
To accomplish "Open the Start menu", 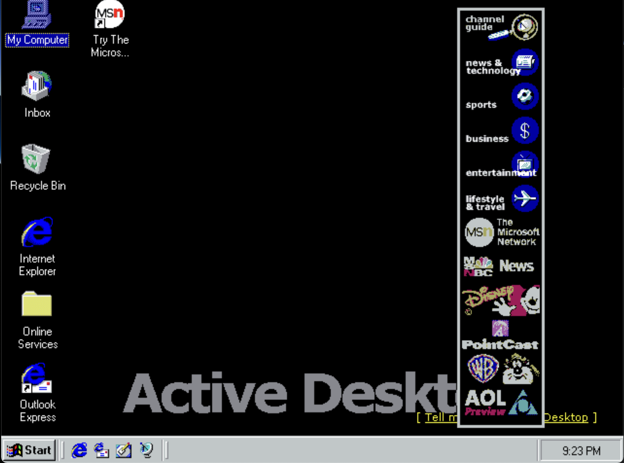I will pyautogui.click(x=30, y=450).
